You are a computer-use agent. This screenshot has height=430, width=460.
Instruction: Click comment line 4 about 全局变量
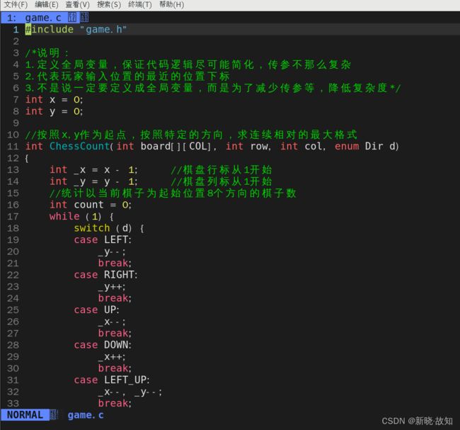click(x=188, y=64)
